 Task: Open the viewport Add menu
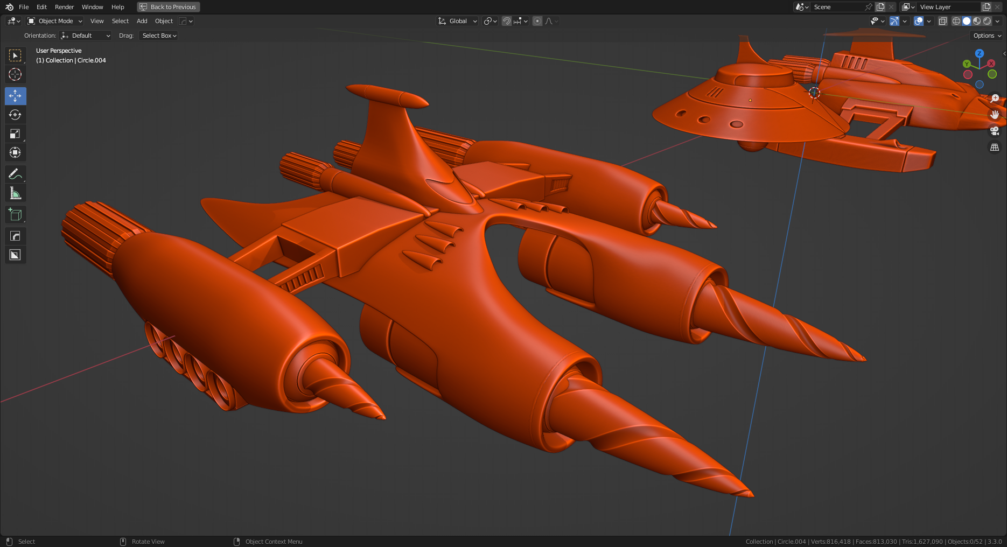[142, 21]
